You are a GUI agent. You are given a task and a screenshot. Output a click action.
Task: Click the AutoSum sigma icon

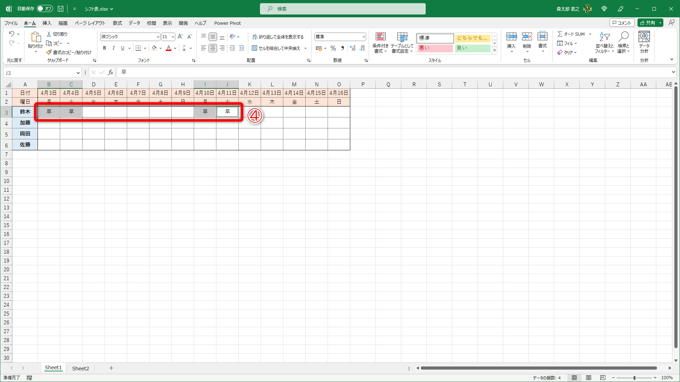(560, 34)
